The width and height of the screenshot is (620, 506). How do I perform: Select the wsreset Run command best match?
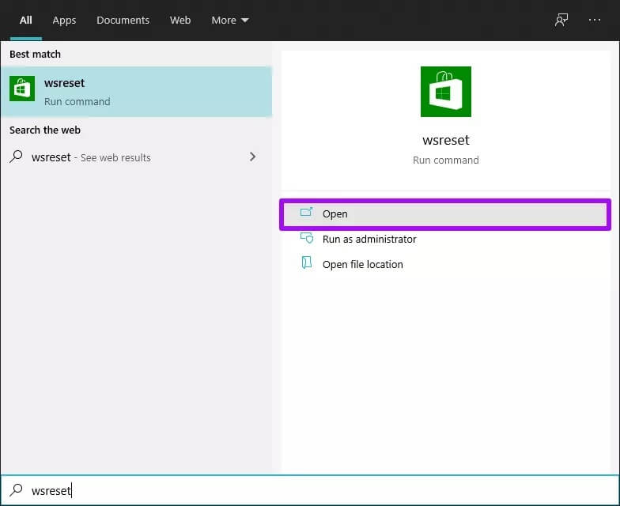click(x=136, y=92)
